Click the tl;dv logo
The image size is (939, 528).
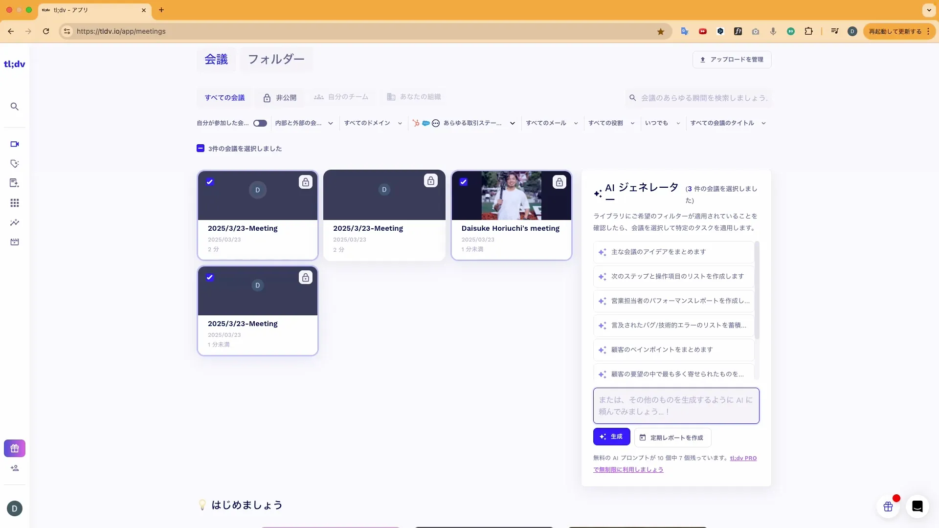(15, 64)
